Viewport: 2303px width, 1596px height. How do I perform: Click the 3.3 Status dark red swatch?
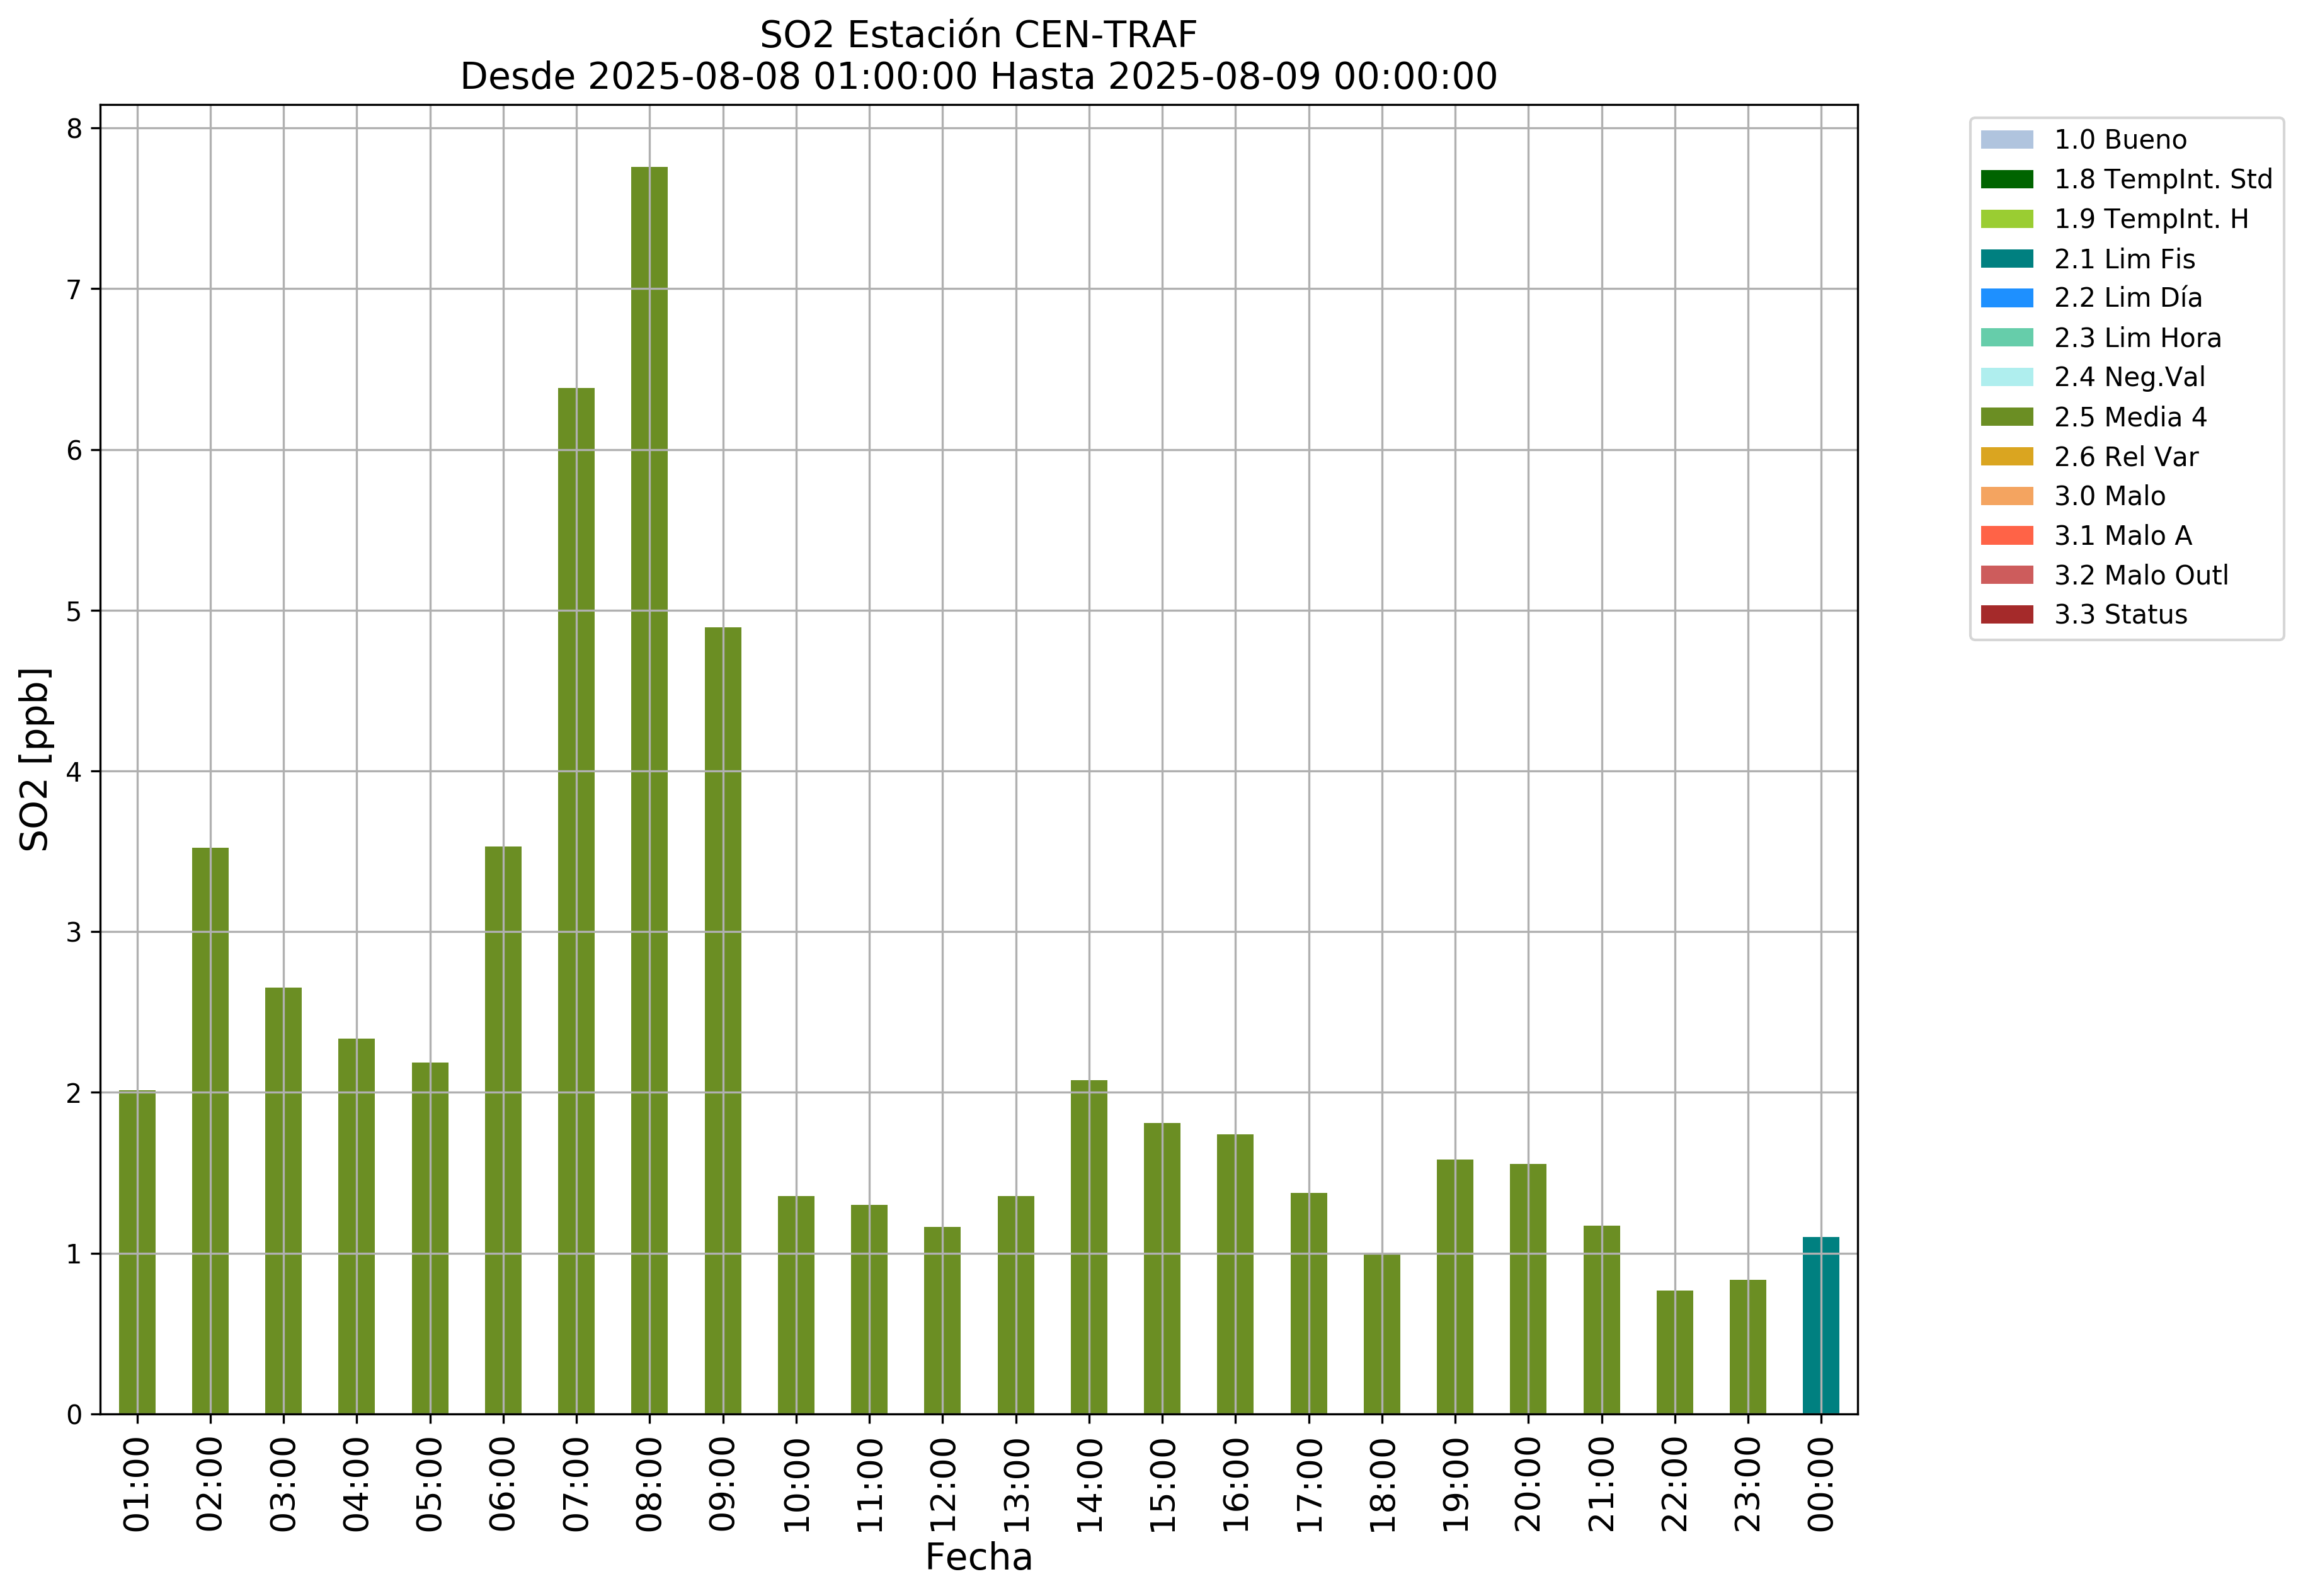tap(2006, 614)
